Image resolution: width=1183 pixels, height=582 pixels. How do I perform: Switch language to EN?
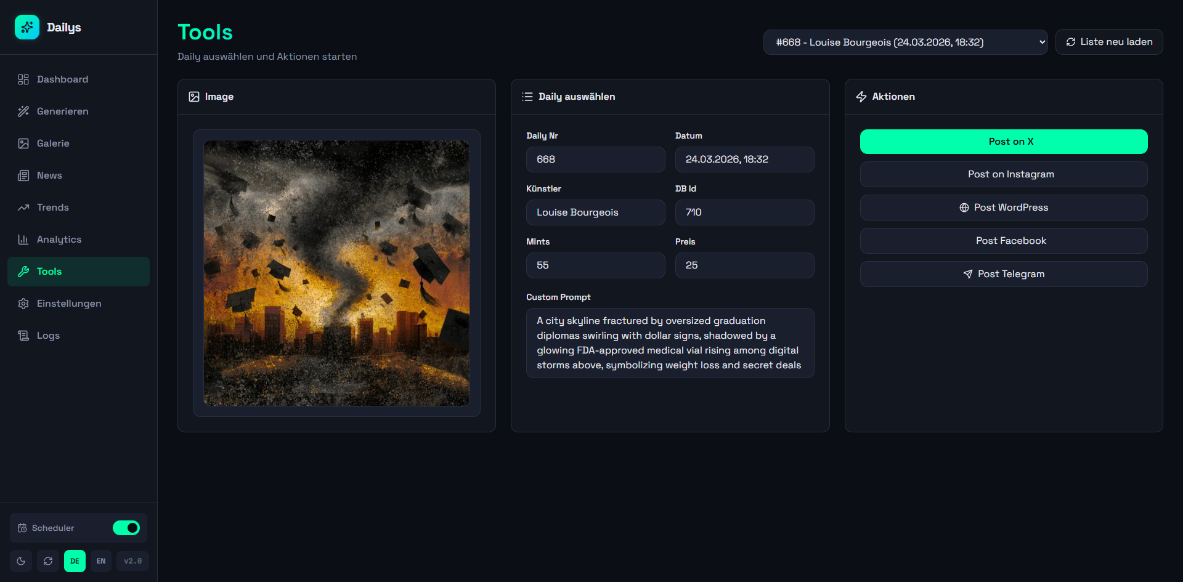tap(101, 561)
